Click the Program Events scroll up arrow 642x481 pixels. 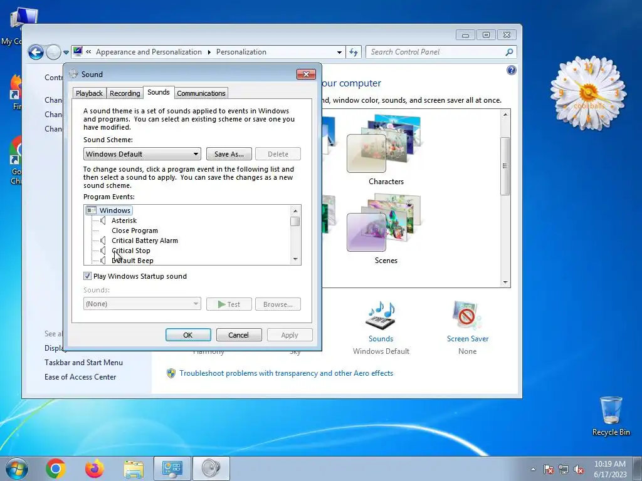pos(295,211)
